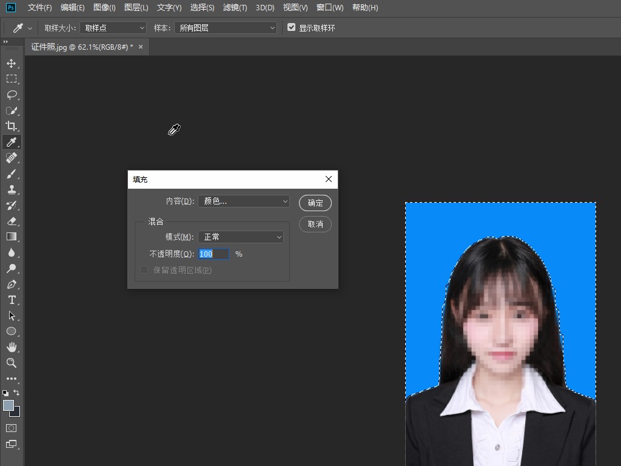621x466 pixels.
Task: Pick the Crop tool
Action: click(x=11, y=126)
